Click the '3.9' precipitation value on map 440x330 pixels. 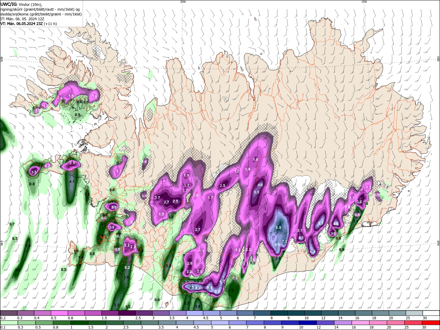(x=114, y=207)
